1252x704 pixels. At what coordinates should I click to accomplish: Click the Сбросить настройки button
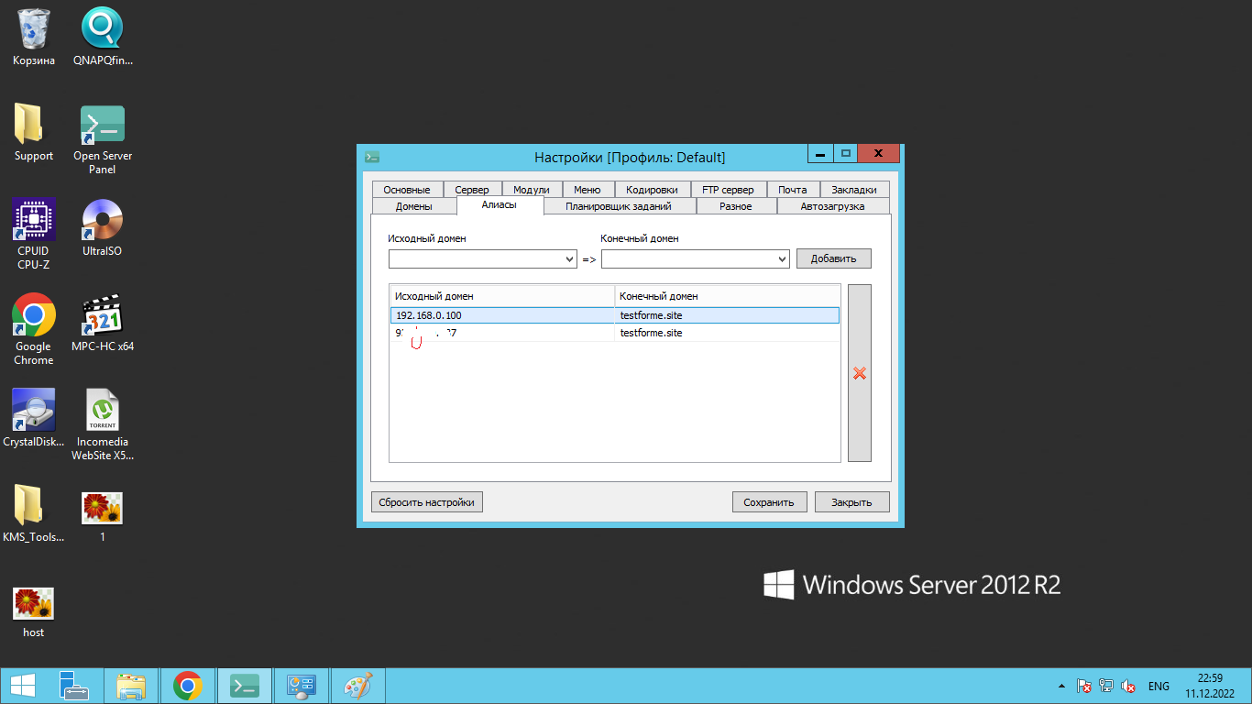click(426, 502)
